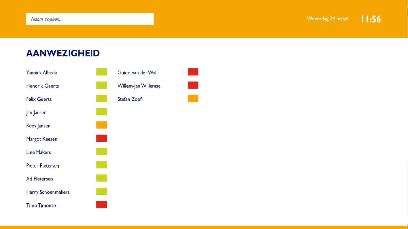Click Felix Geerts' green status square
The height and width of the screenshot is (229, 408).
tap(101, 99)
